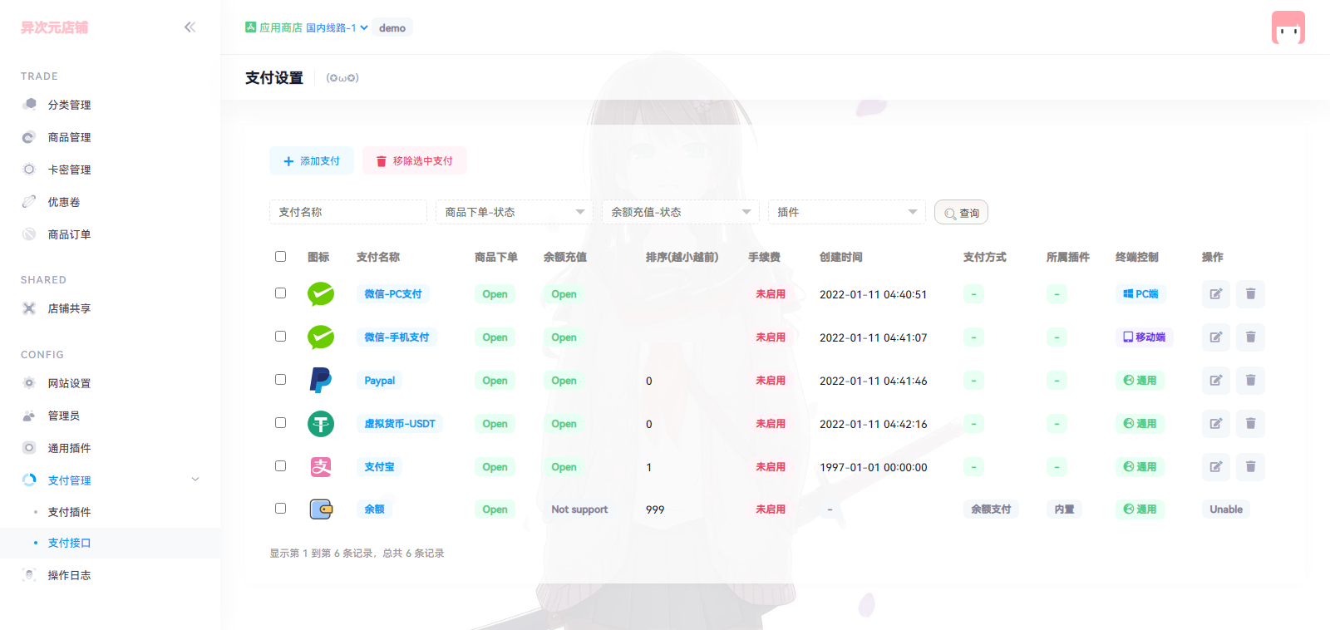Select the checkbox for 余额 row
Screen dimensions: 1330x630
pyautogui.click(x=280, y=508)
